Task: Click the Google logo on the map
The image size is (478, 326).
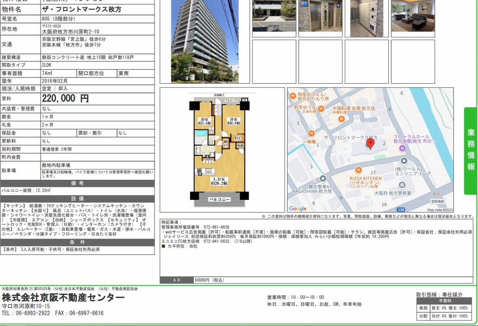Action: click(x=298, y=208)
